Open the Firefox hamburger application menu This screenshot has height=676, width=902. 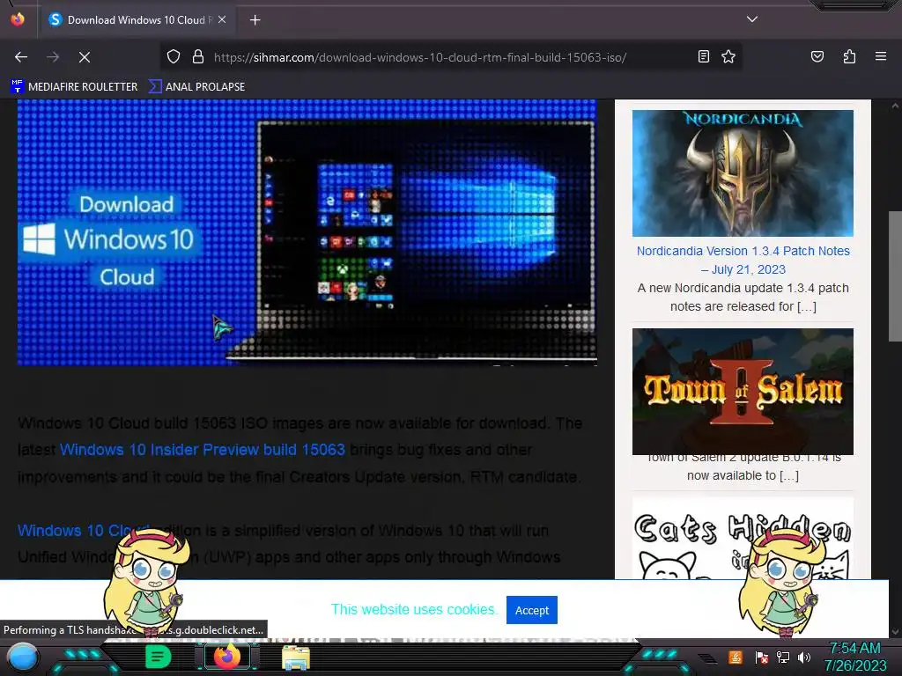[881, 56]
